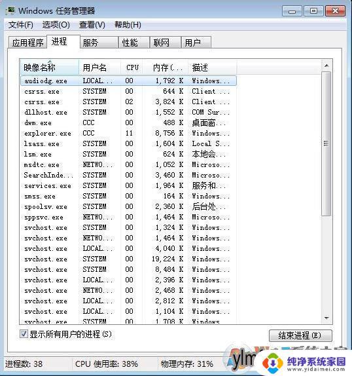Click the 8,756 K memory value
Viewport: 352px width, 376px height.
(x=169, y=133)
